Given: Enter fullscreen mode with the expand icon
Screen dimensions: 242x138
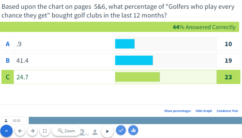Looking at the screenshot, I should [45, 131].
